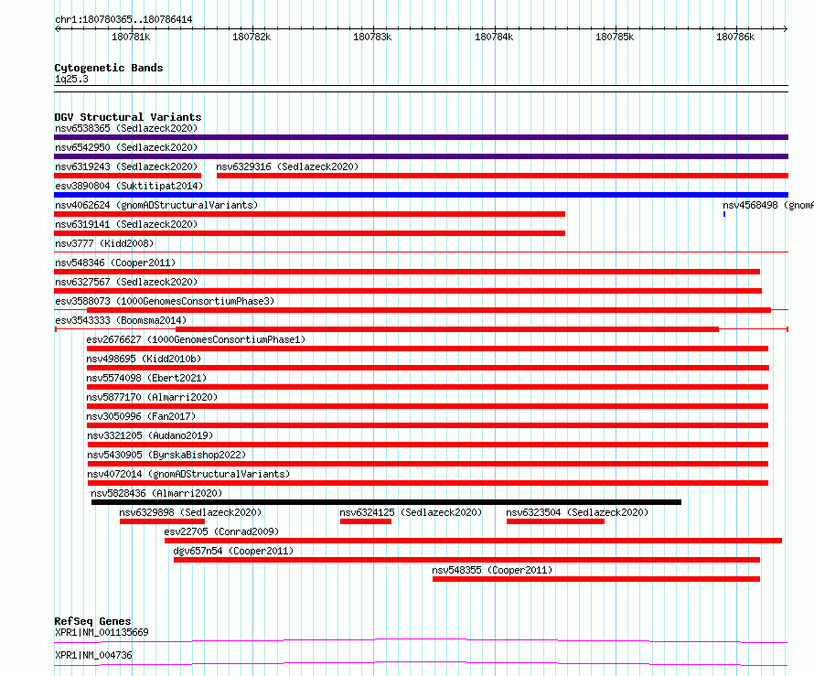Screen dimensions: 814x676
Task: Click the 180782k ruler position
Action: tap(252, 37)
